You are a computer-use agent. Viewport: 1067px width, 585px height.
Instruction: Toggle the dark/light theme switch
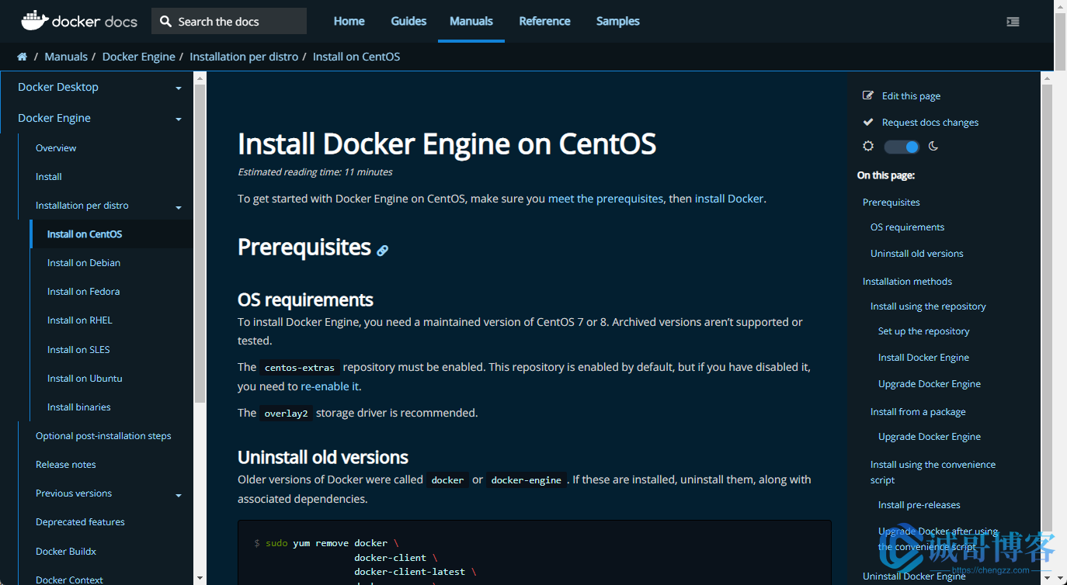coord(902,147)
